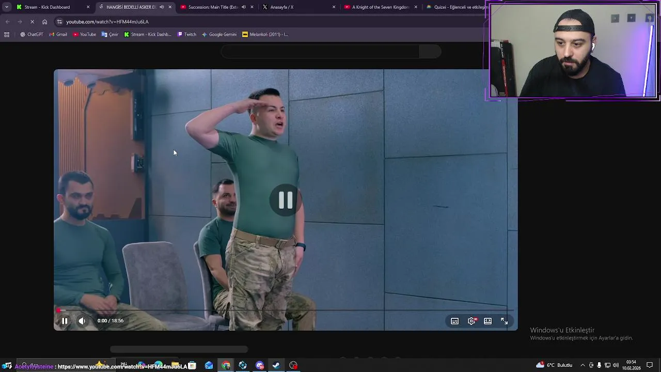Image resolution: width=661 pixels, height=372 pixels.
Task: Open Microsoft Store from taskbar
Action: (192, 366)
